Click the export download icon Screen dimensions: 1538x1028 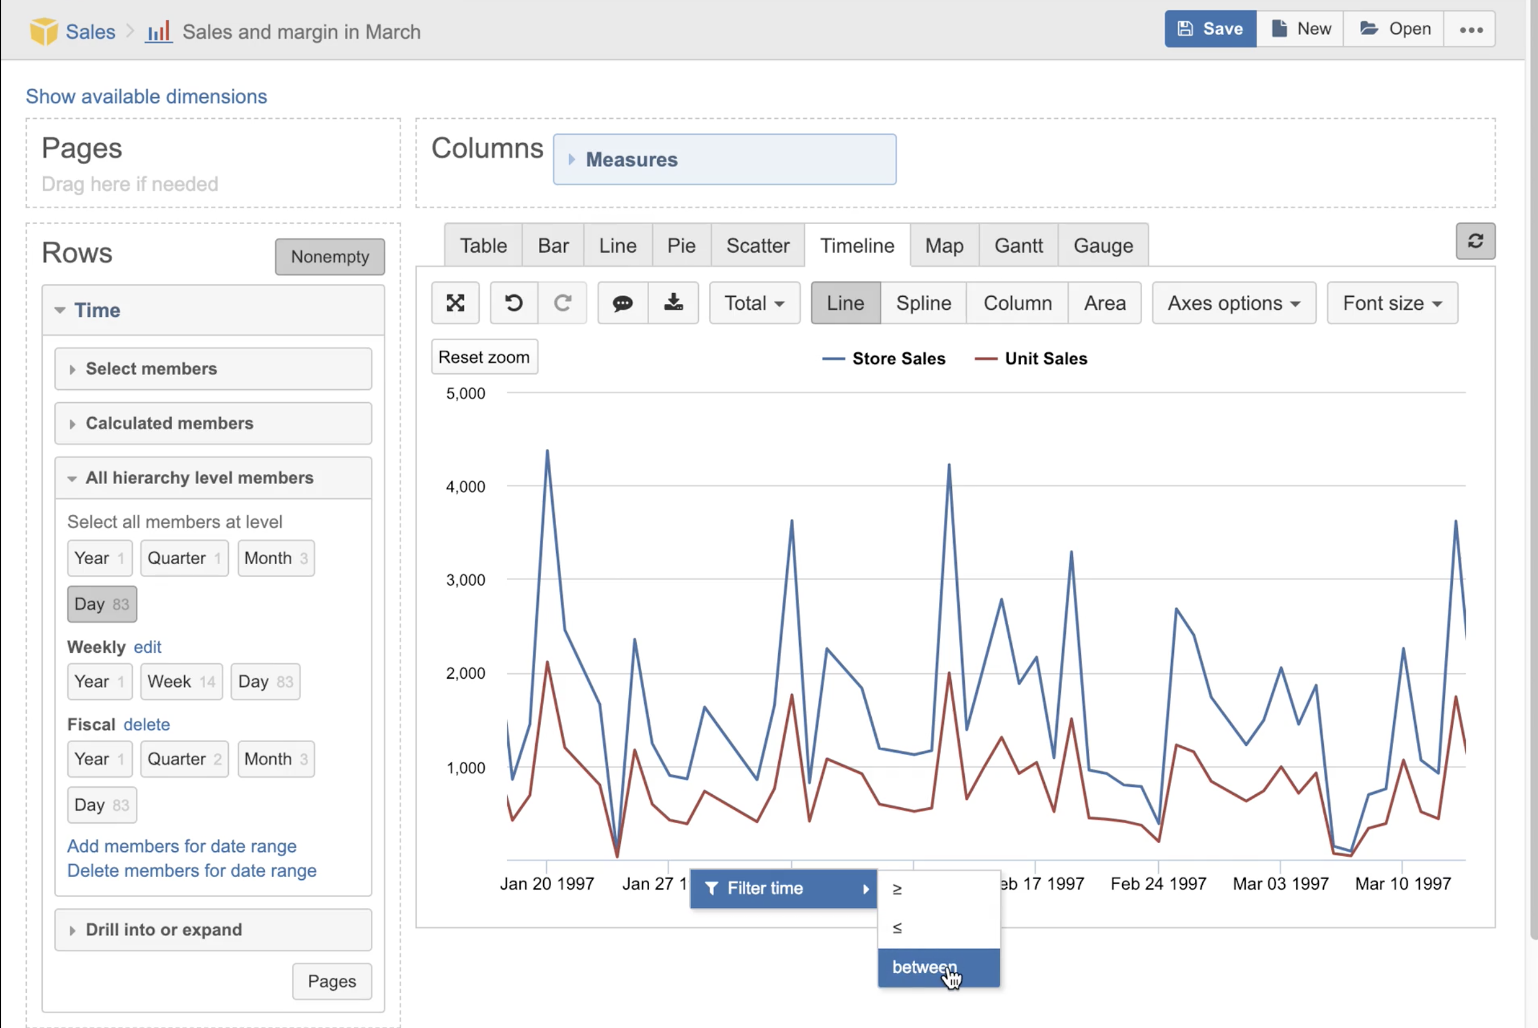pos(673,303)
